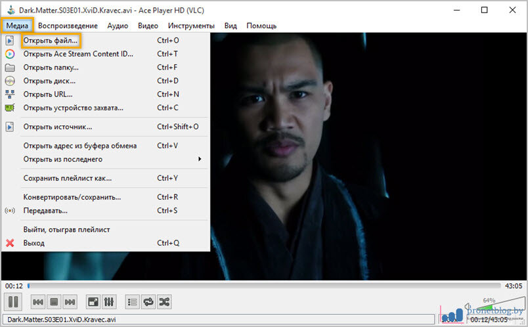Click the open file play icon
This screenshot has height=327, width=528.
point(10,41)
